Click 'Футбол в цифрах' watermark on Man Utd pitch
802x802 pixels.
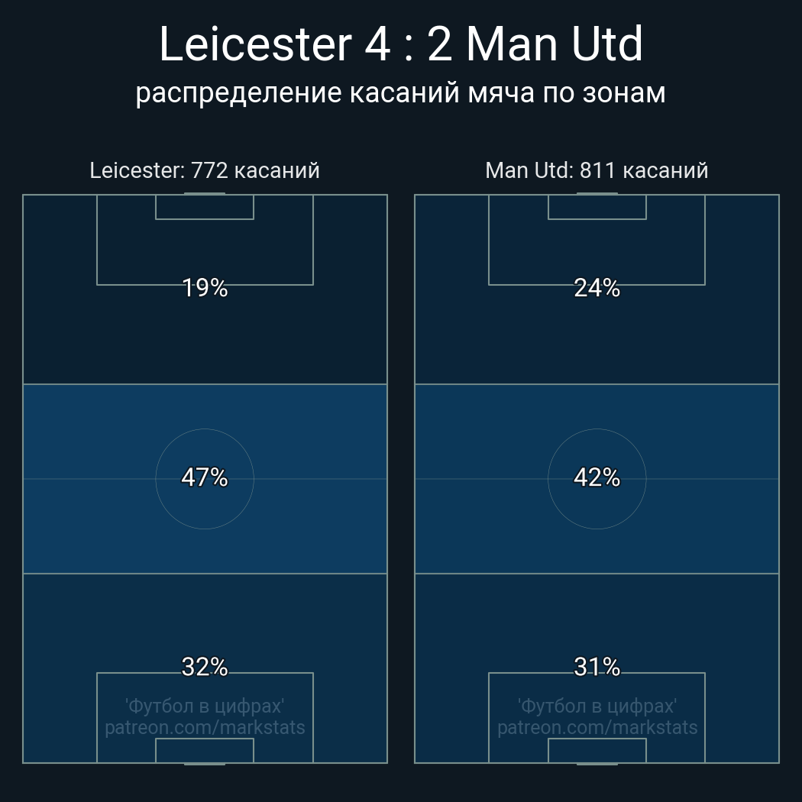pyautogui.click(x=597, y=706)
